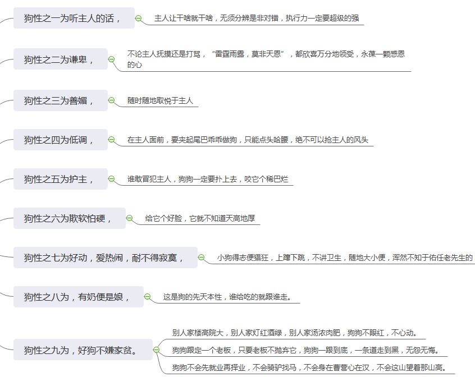Toggle collapse circle next to 狗性之六为欺软怕硬
Viewport: 475px width, 377px height.
pyautogui.click(x=129, y=218)
